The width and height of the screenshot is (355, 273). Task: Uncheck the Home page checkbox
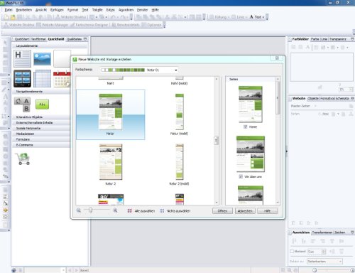[246, 127]
